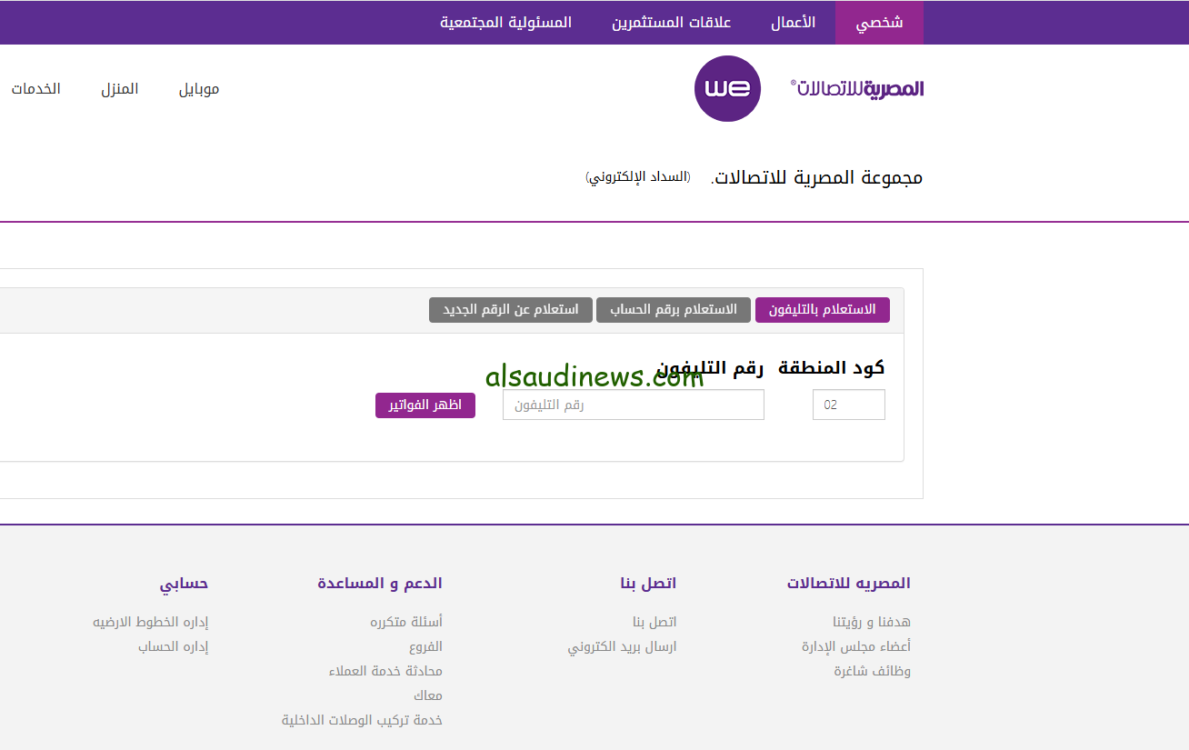Open المسئولية المجتمعية menu item
Screen dimensions: 1189x750
pos(505,23)
